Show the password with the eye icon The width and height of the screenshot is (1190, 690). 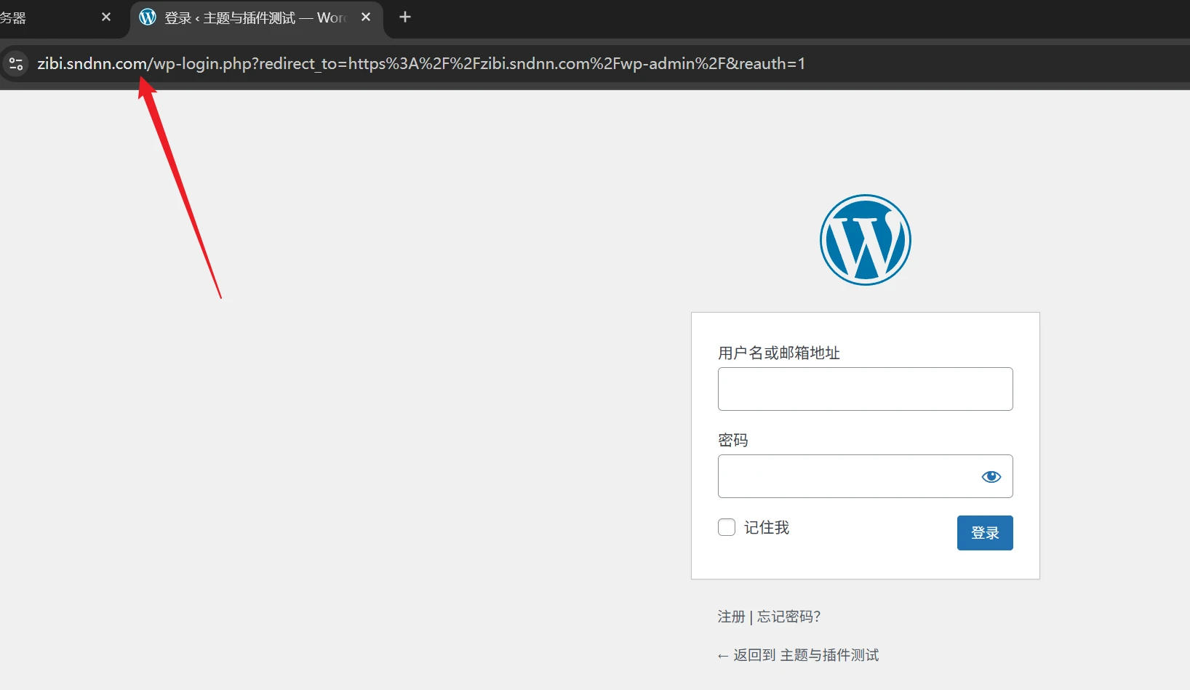click(x=991, y=477)
